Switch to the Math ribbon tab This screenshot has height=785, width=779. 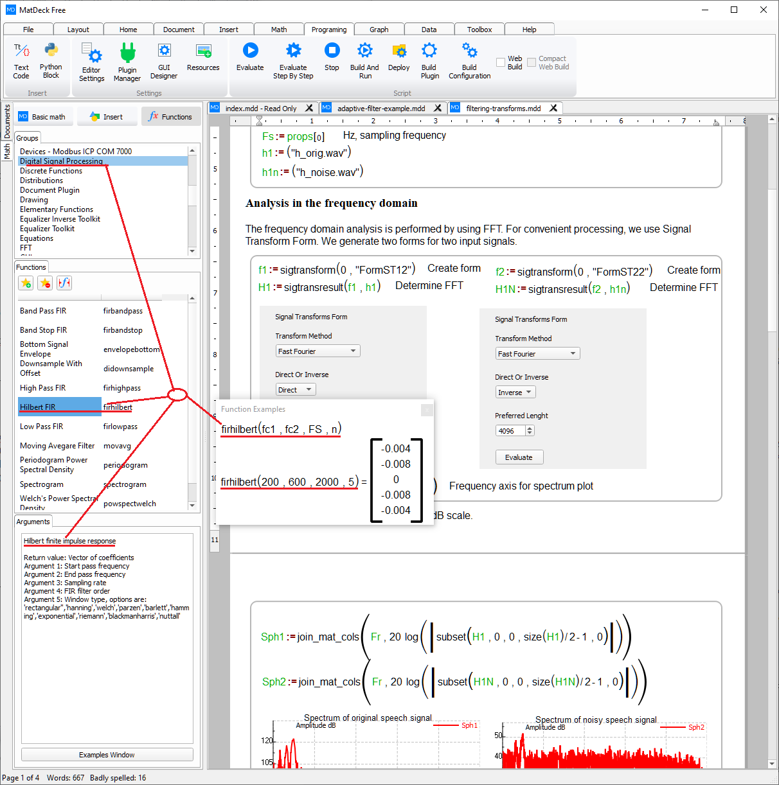point(279,30)
